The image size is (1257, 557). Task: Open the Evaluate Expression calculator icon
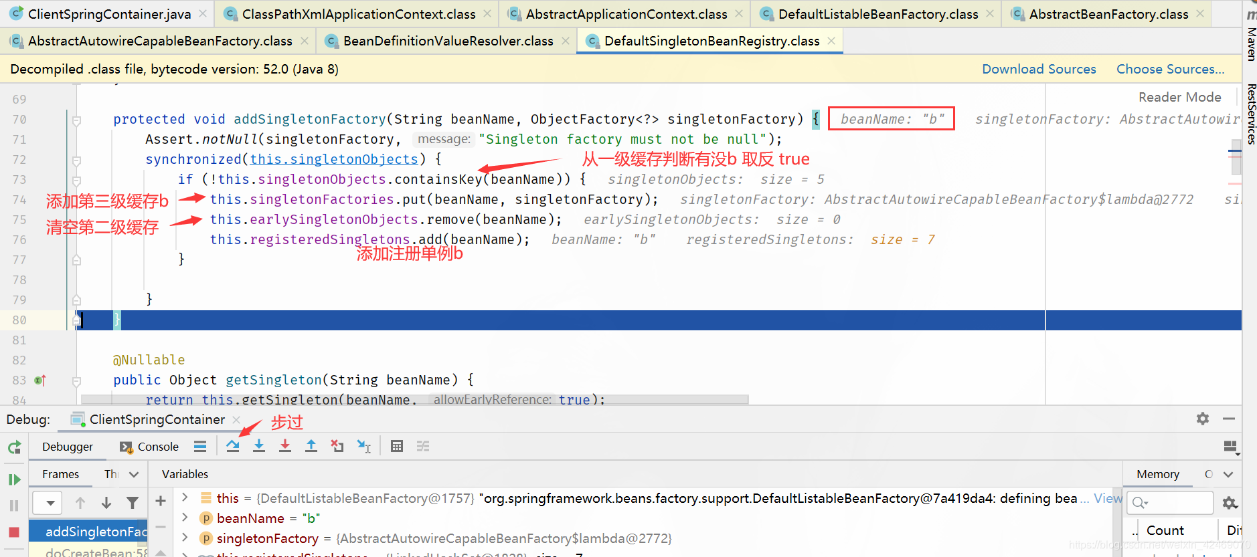397,446
